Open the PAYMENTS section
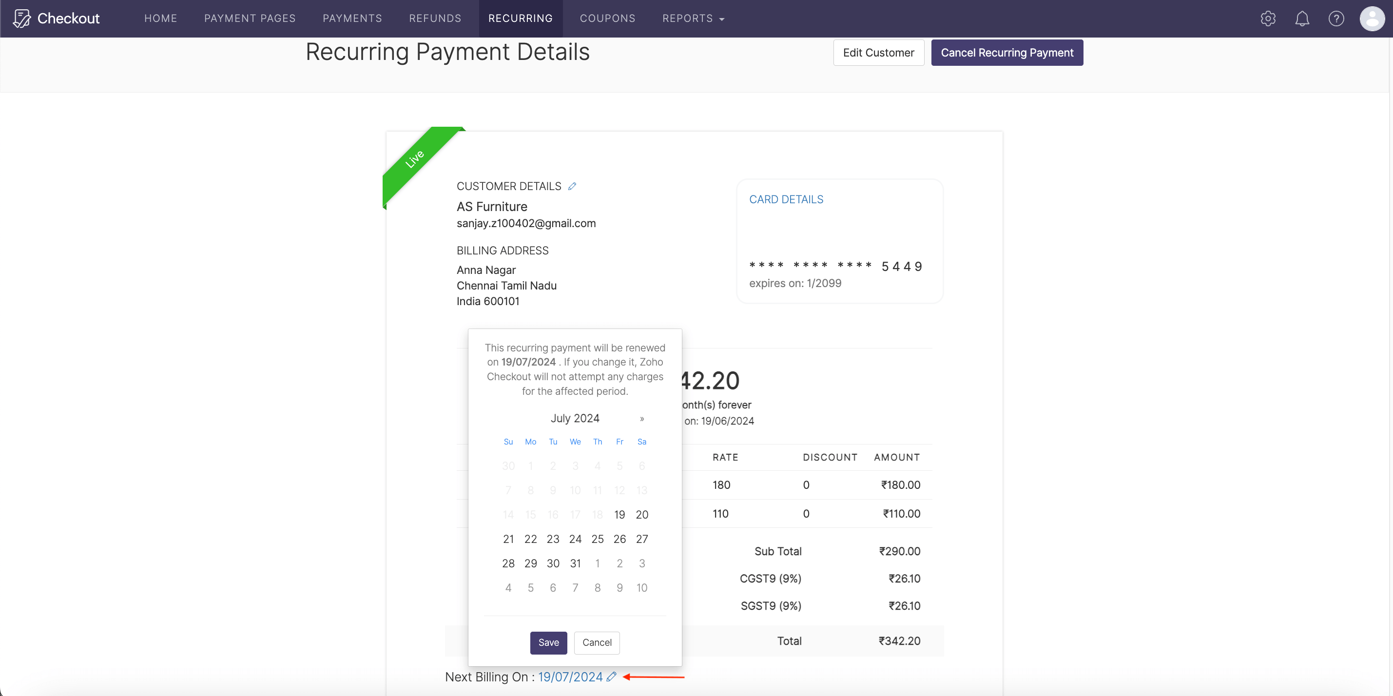The width and height of the screenshot is (1393, 696). 352,18
